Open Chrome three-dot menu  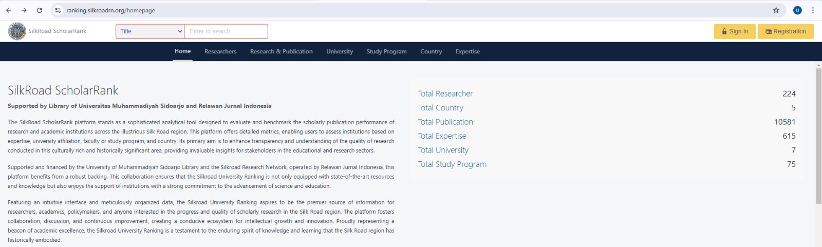coord(813,10)
